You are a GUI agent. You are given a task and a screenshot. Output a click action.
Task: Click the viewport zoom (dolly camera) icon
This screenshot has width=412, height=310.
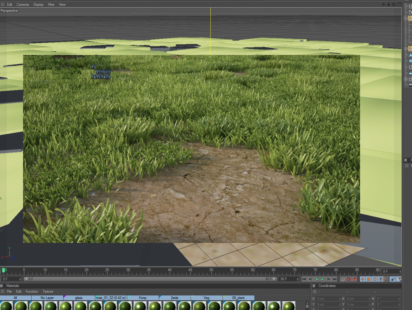point(389,4)
